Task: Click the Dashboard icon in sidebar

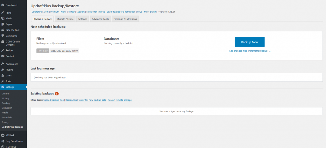Action: [x=3, y=5]
